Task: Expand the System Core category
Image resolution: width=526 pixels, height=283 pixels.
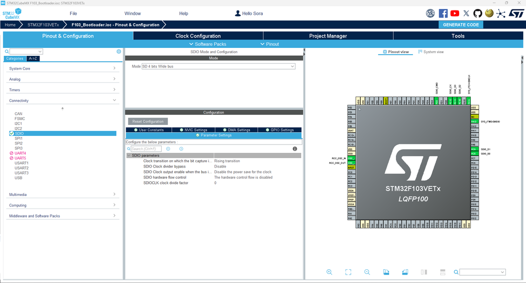Action: click(63, 69)
